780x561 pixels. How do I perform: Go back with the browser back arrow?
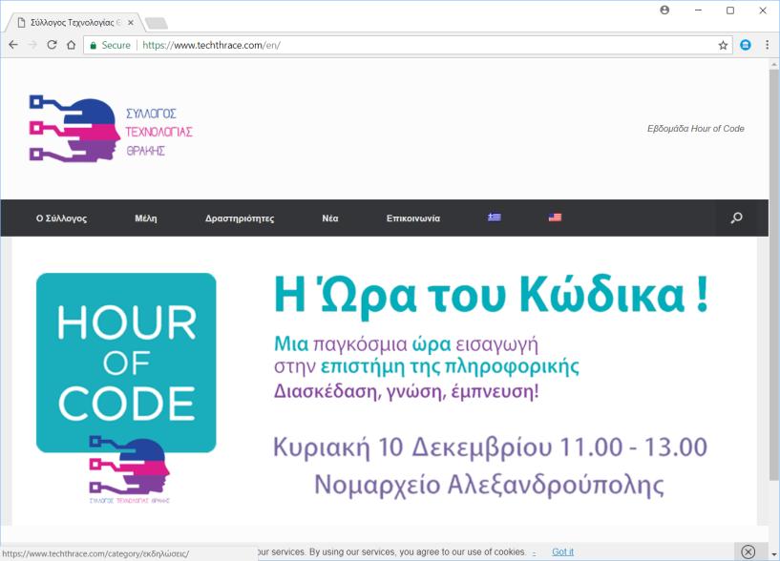pos(13,45)
